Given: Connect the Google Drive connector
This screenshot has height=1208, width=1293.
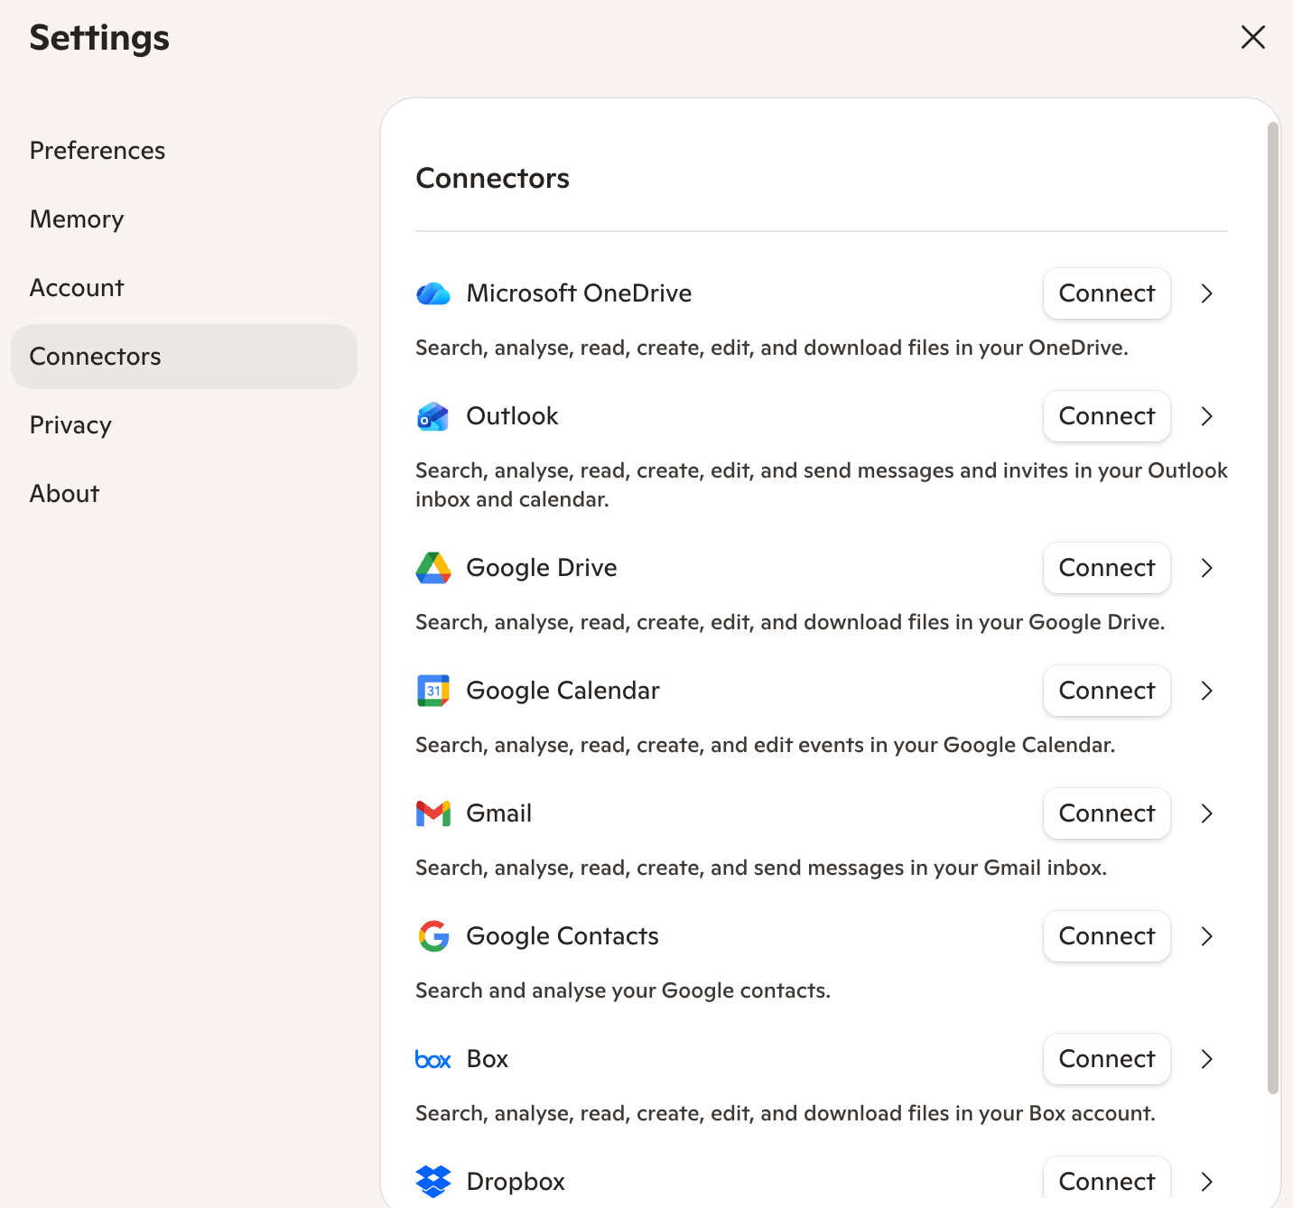Looking at the screenshot, I should tap(1107, 568).
